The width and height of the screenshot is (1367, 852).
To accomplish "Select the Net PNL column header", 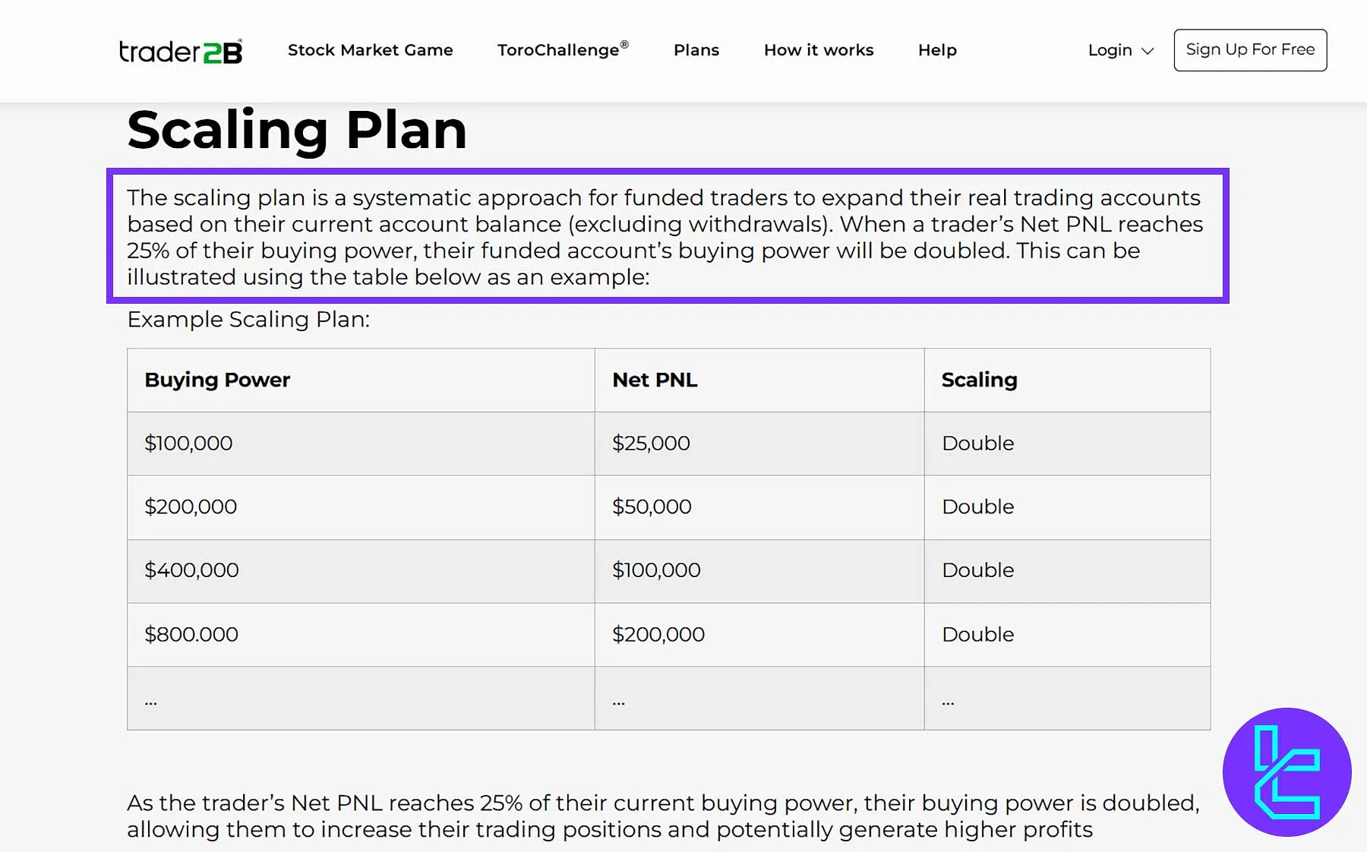I will [x=654, y=380].
